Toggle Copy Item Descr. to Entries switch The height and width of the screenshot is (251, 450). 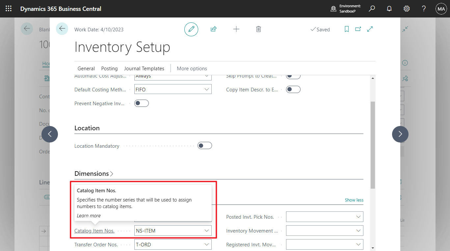coord(293,89)
